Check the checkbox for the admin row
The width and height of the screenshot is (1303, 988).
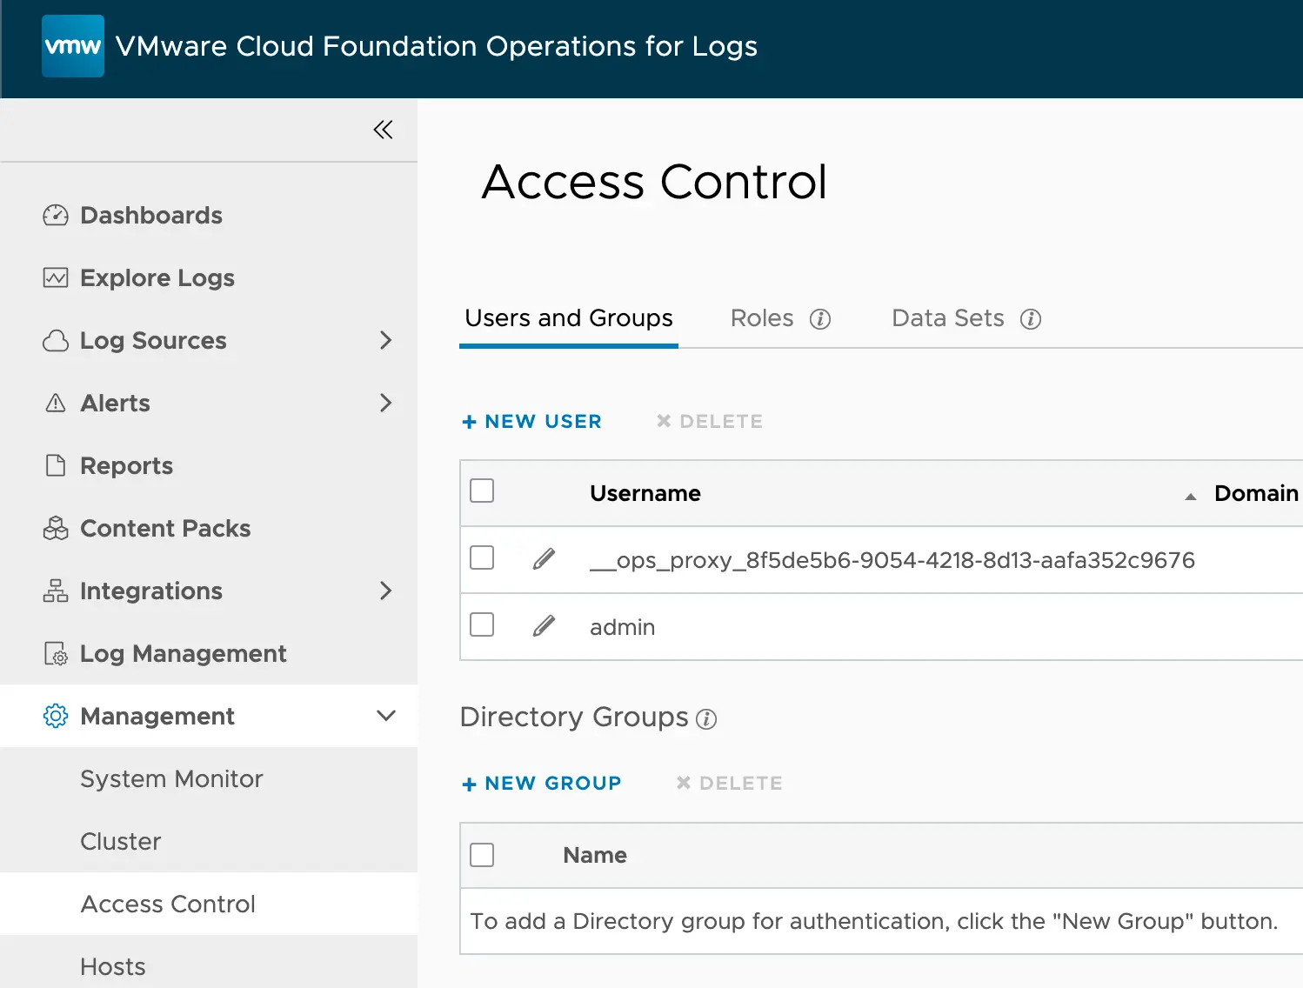coord(482,624)
